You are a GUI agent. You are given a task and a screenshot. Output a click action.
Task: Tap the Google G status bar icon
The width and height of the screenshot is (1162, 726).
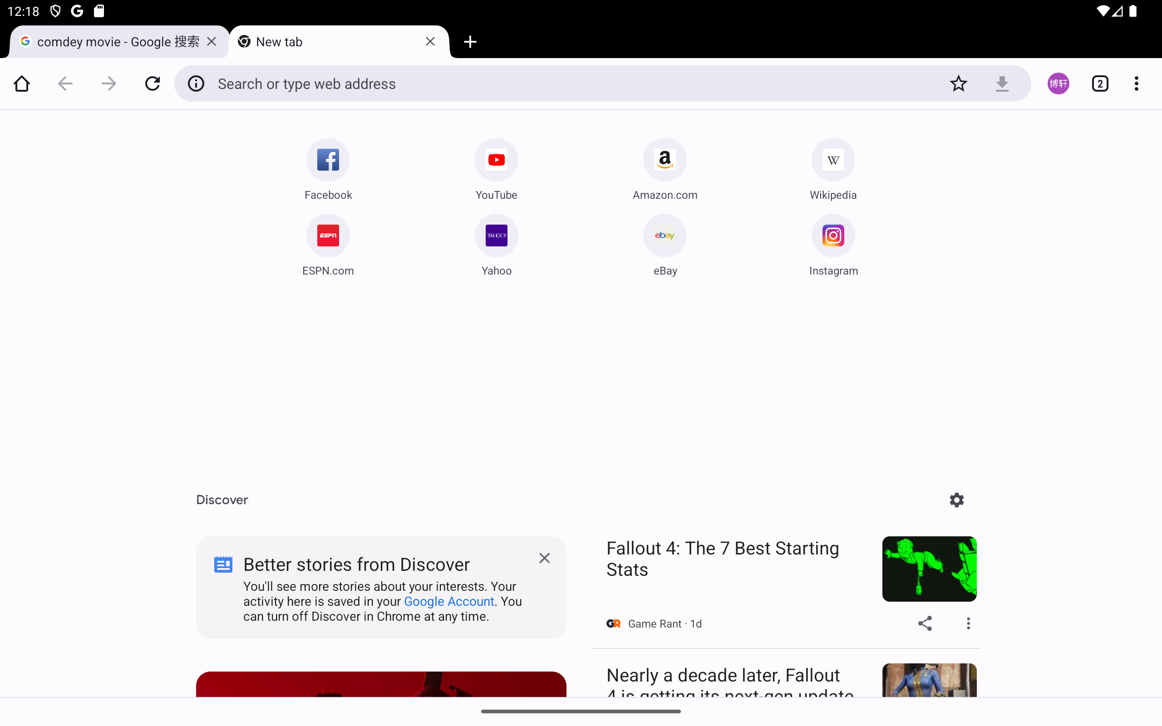(77, 11)
